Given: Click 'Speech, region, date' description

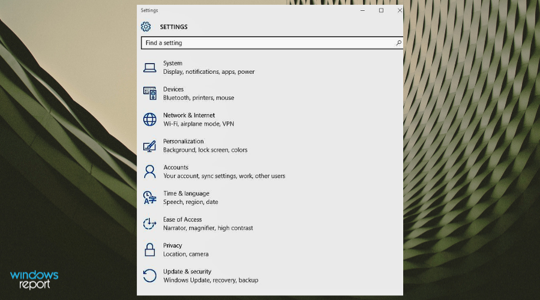Looking at the screenshot, I should click(x=190, y=202).
